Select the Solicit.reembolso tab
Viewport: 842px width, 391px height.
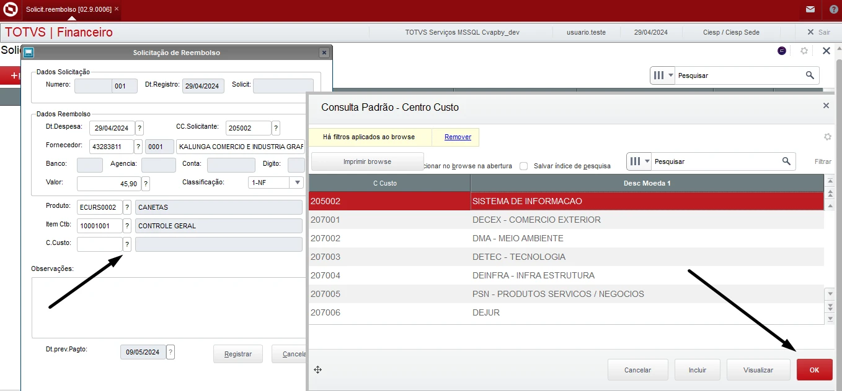coord(68,9)
